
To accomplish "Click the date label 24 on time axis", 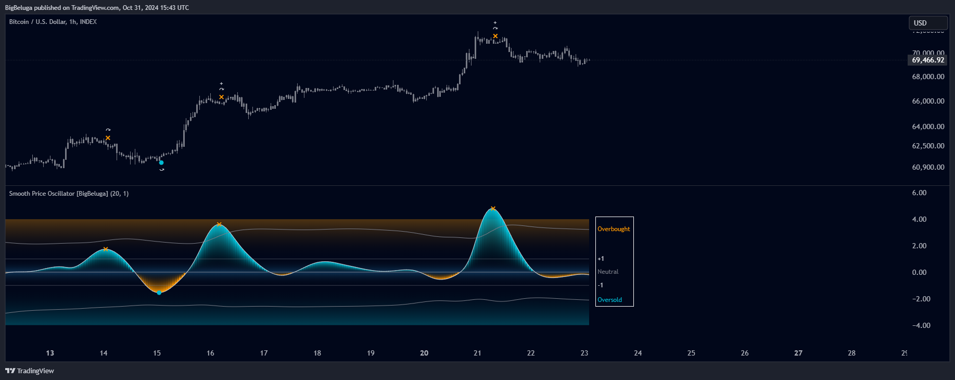I will (638, 353).
